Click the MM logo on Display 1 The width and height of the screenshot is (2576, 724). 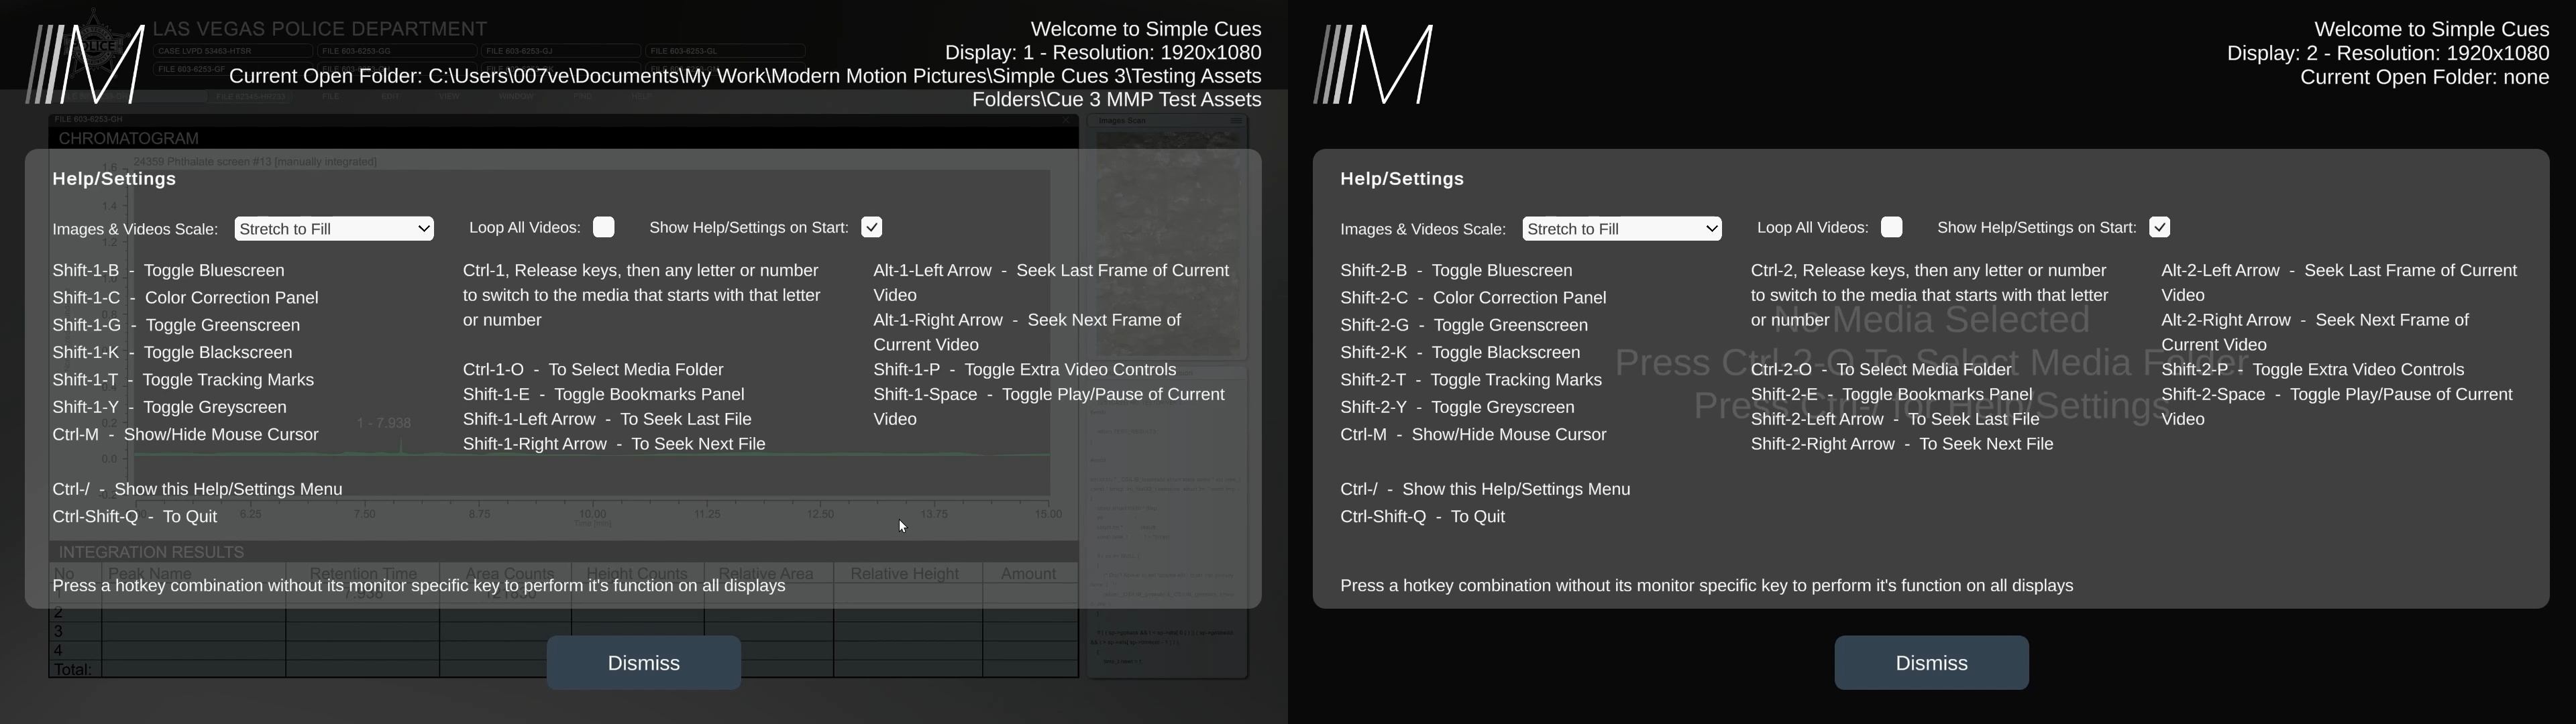click(x=86, y=65)
